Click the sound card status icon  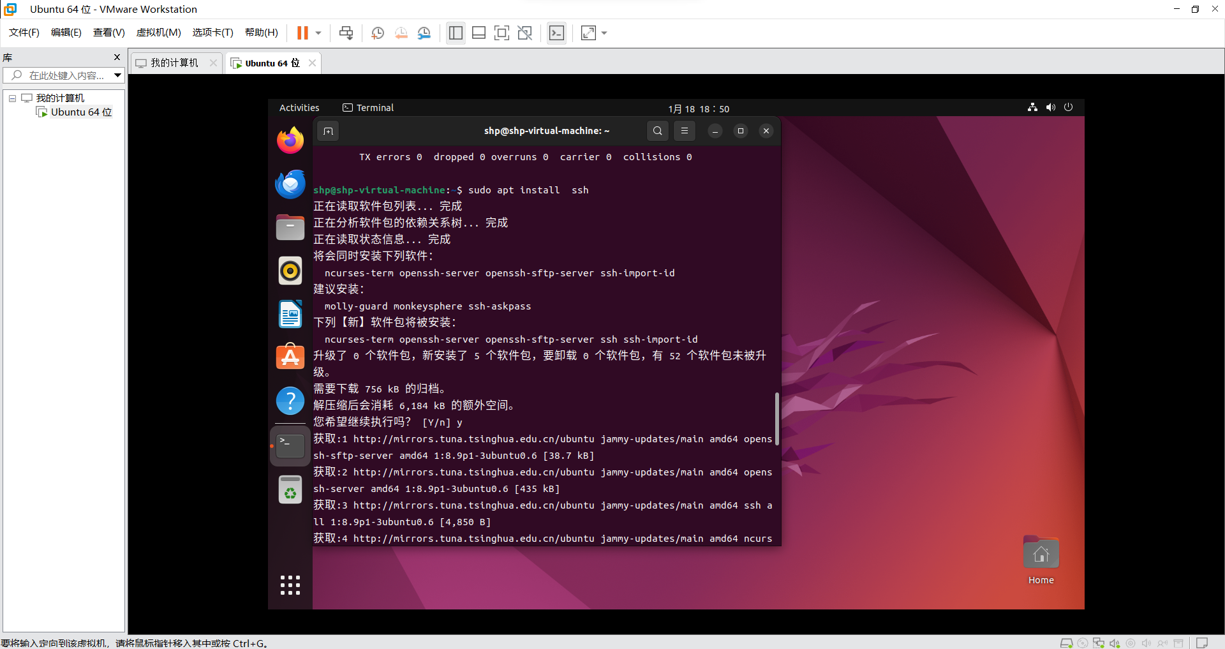click(x=1115, y=643)
